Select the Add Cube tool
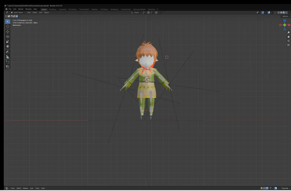 click(8, 62)
